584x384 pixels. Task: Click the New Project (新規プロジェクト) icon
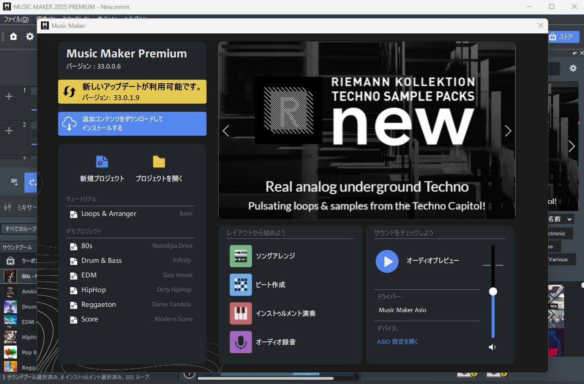click(102, 162)
